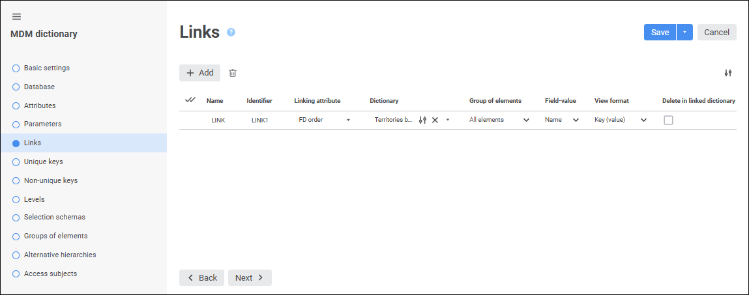Click the Next button

pyautogui.click(x=250, y=277)
